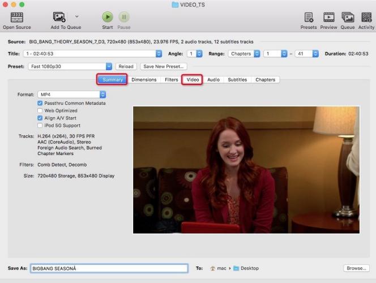Viewport: 376px width, 283px height.
Task: Open the Preset dropdown showing Fast 1080p30
Action: tap(70, 66)
